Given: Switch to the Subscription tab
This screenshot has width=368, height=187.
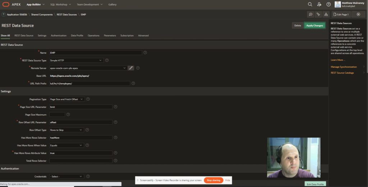Looking at the screenshot, I should (127, 35).
